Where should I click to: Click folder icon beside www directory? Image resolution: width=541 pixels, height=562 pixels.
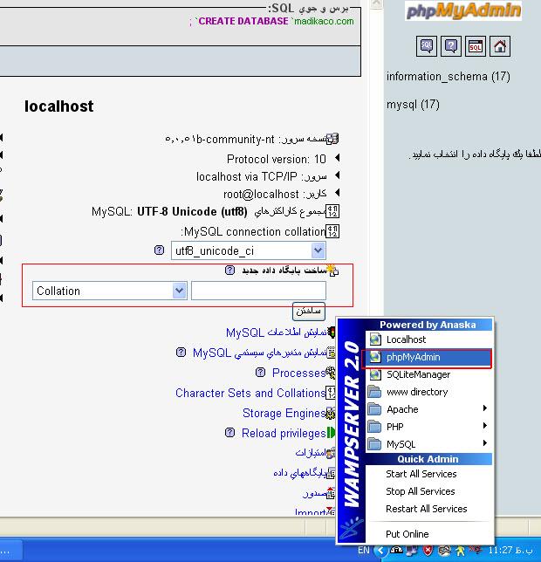pyautogui.click(x=375, y=392)
